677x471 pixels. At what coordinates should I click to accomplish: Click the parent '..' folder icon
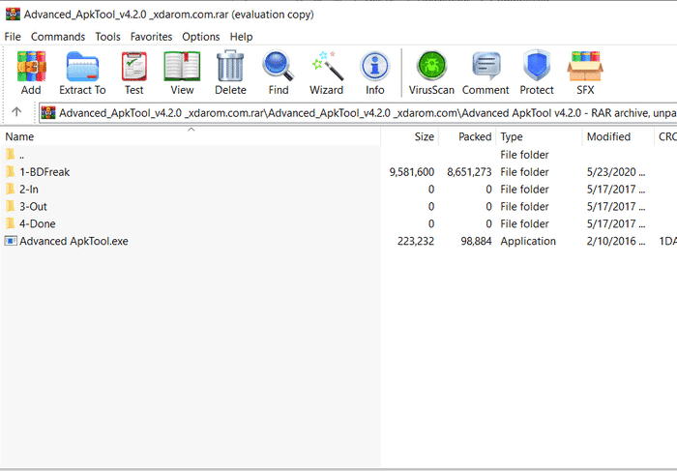point(11,155)
